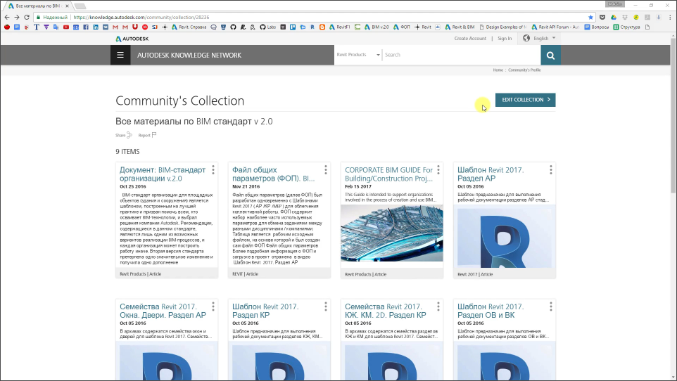Click the Autodesk logo in header

click(132, 39)
